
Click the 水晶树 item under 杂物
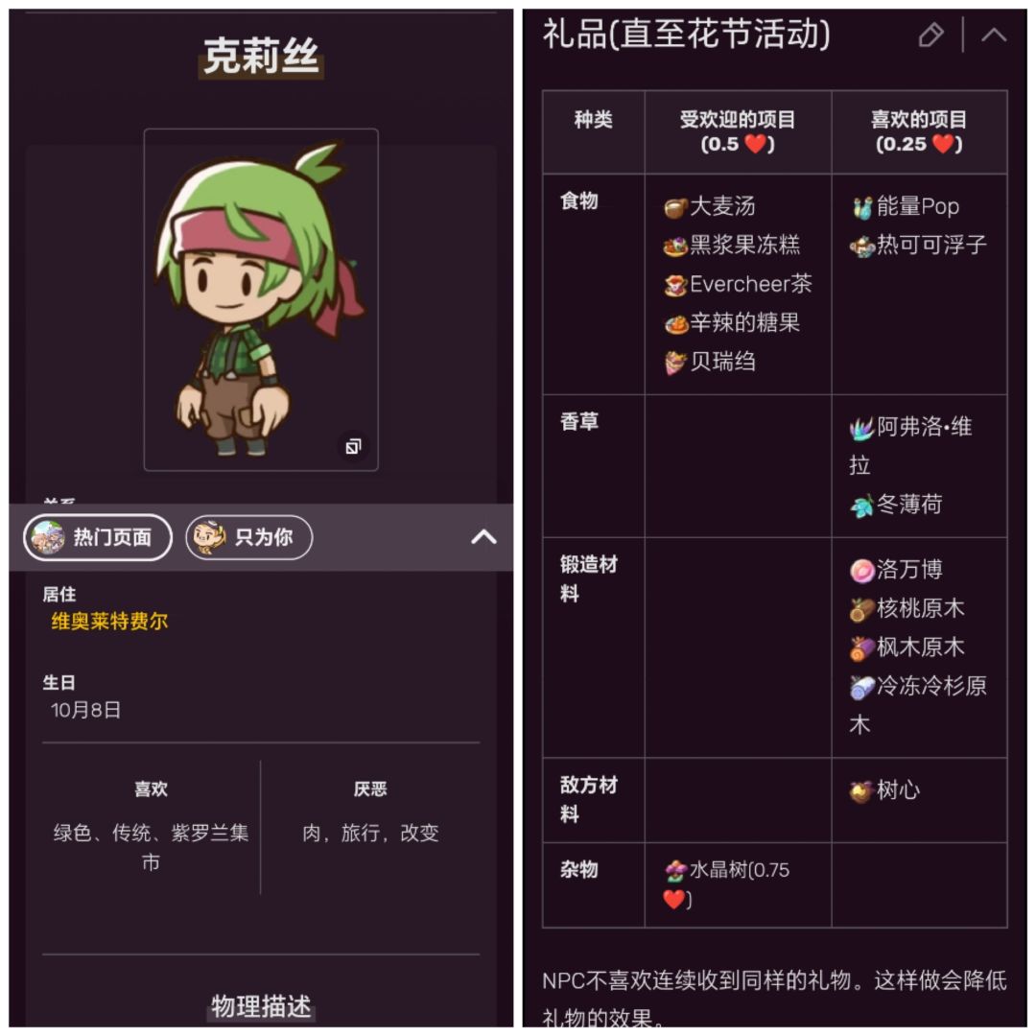point(727,884)
